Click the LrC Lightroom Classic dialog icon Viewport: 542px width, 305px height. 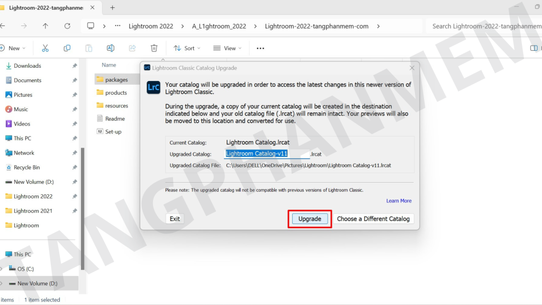pyautogui.click(x=153, y=88)
